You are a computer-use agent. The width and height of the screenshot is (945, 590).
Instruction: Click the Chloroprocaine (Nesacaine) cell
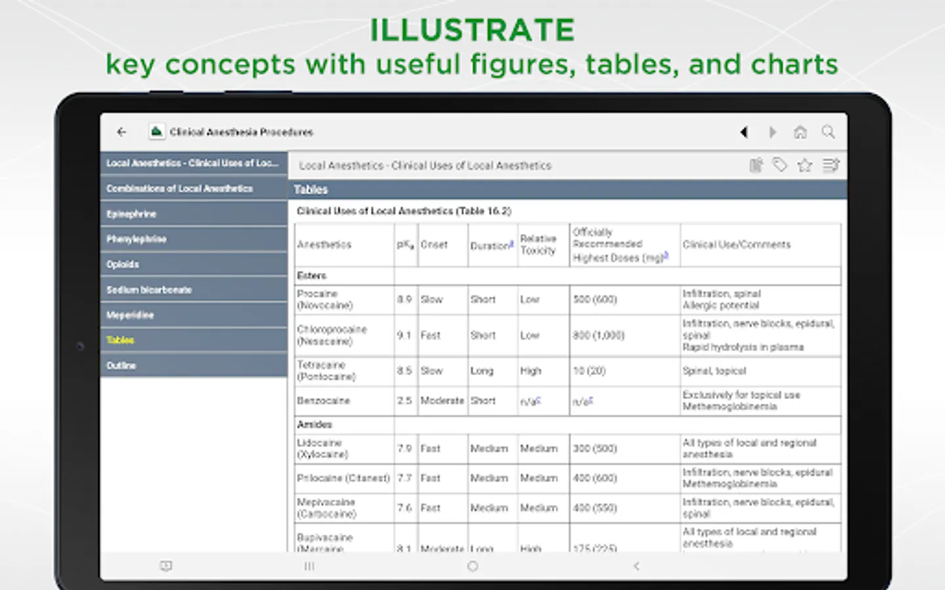(x=344, y=336)
